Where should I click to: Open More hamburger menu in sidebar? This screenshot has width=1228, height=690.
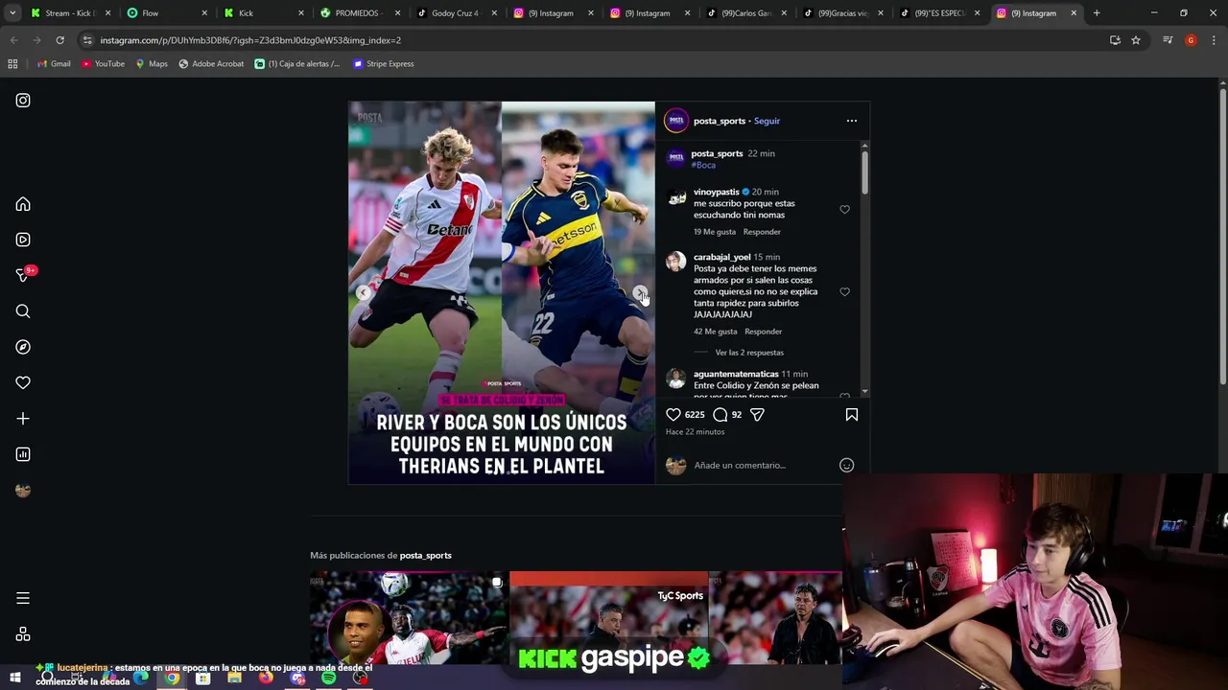pos(23,598)
